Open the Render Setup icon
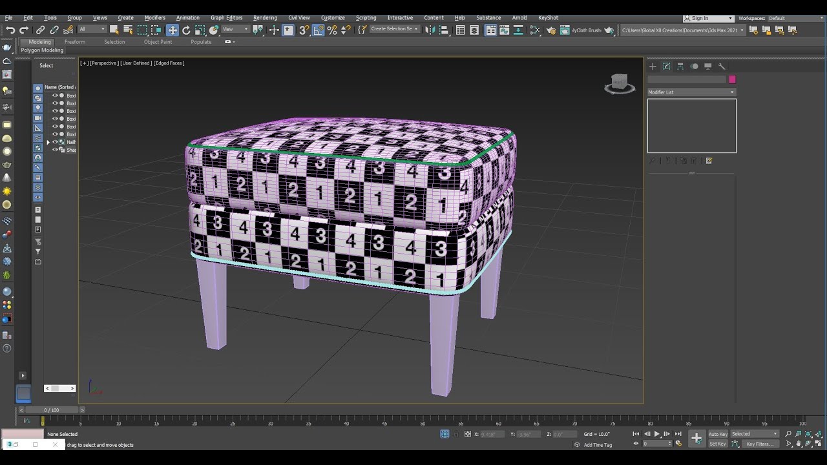827x465 pixels. [550, 30]
